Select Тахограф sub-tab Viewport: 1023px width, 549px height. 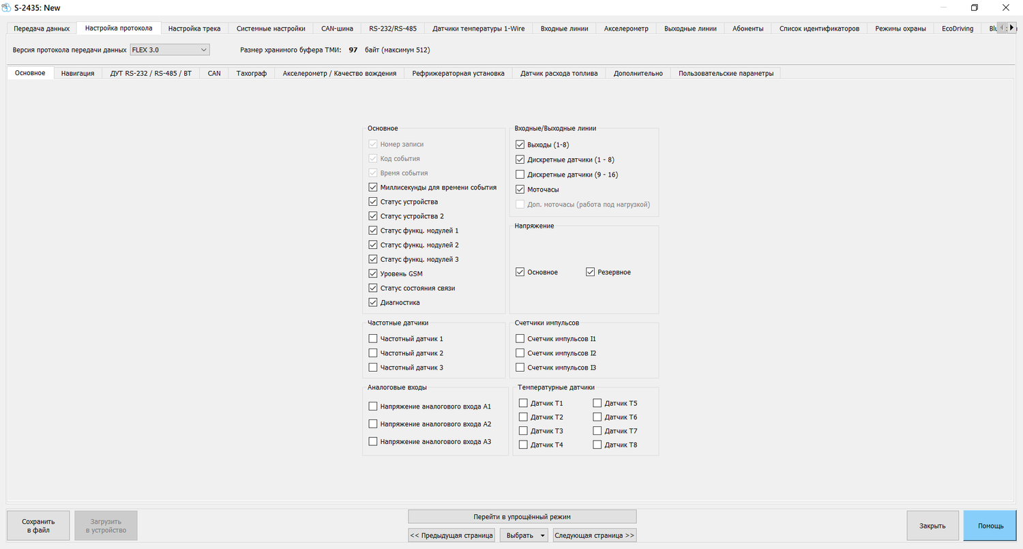click(252, 73)
